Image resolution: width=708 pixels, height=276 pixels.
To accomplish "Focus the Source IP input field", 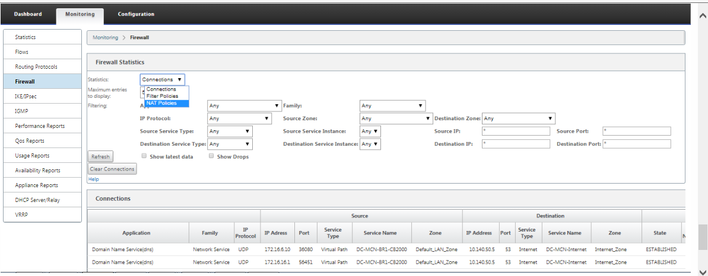I will click(x=516, y=131).
